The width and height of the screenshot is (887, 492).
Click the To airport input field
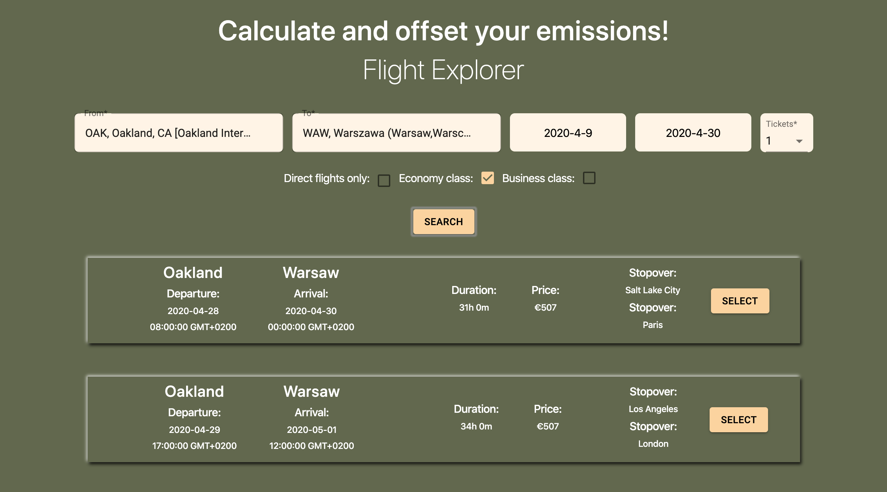tap(396, 133)
